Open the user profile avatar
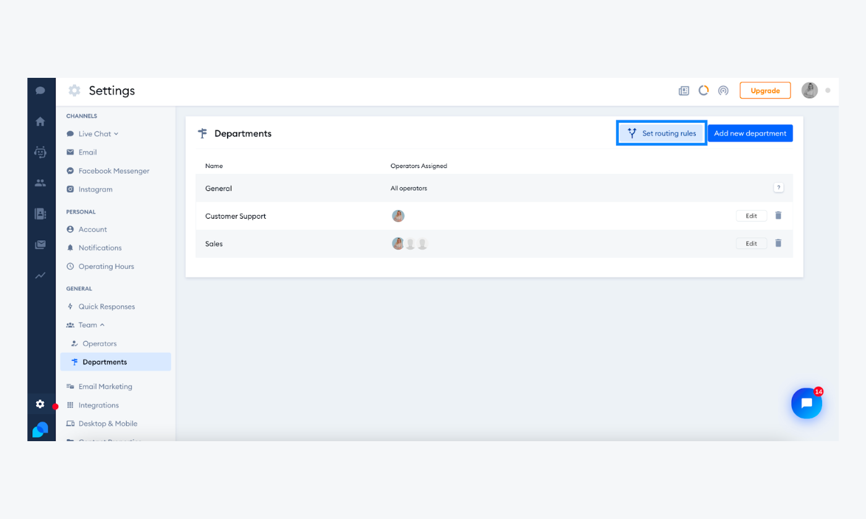Viewport: 866px width, 519px height. 810,90
